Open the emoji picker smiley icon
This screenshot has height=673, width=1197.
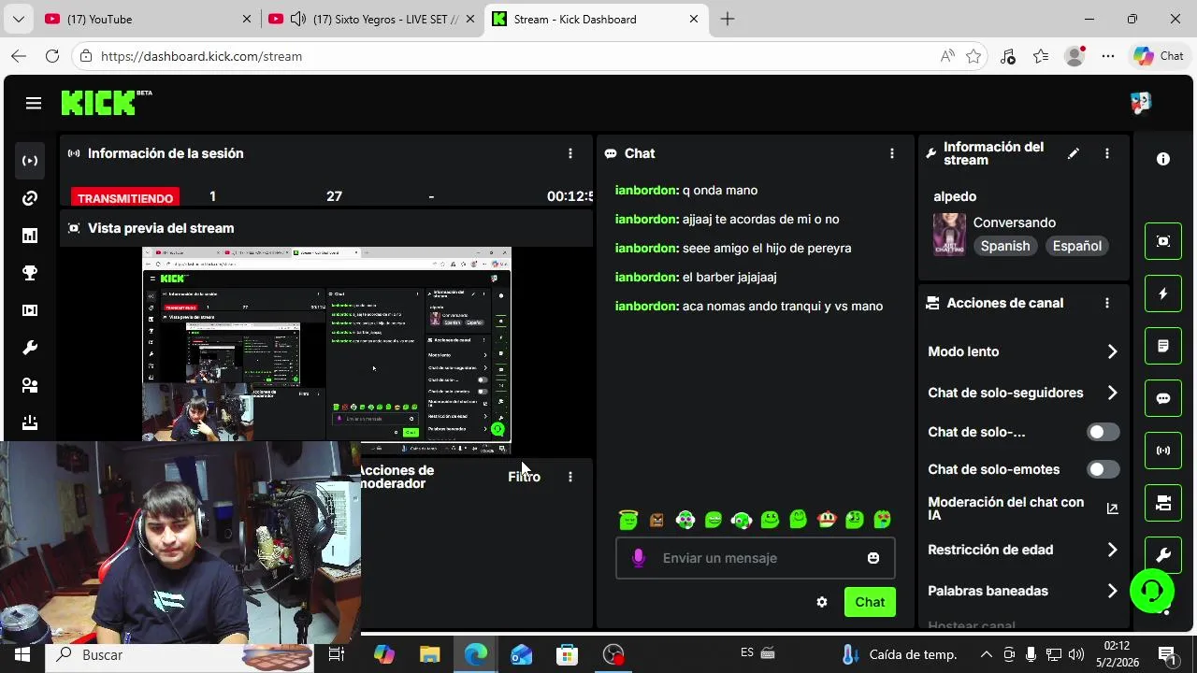pyautogui.click(x=873, y=558)
